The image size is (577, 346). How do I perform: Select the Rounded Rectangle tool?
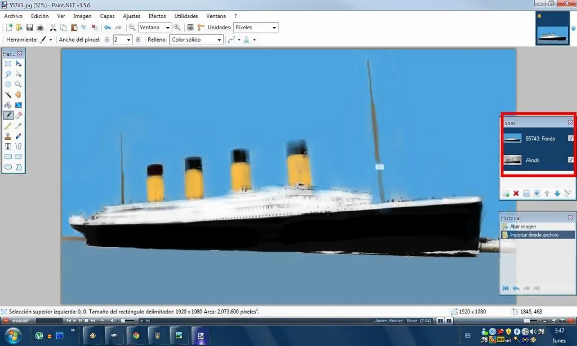click(19, 157)
